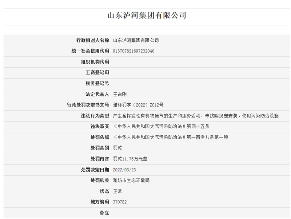Click the label 状态
Viewport: 291px width, 219px height.
click(104, 191)
